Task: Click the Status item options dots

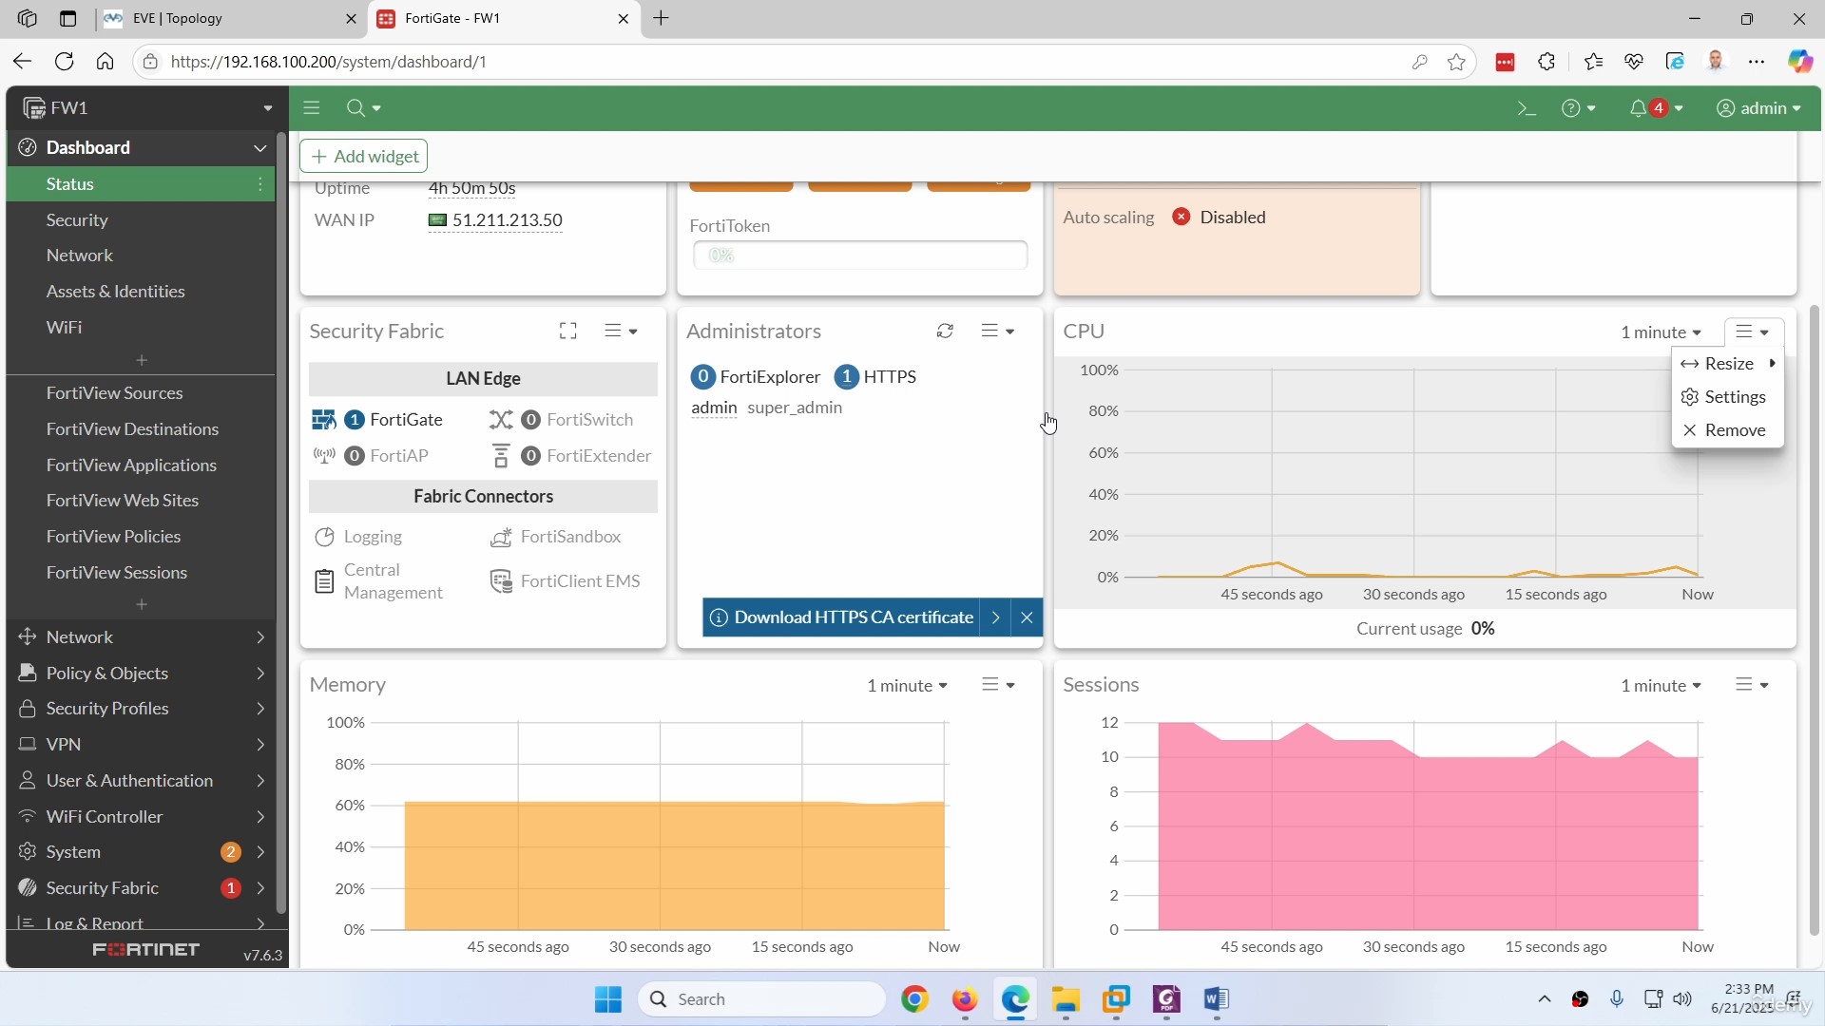Action: pyautogui.click(x=260, y=184)
